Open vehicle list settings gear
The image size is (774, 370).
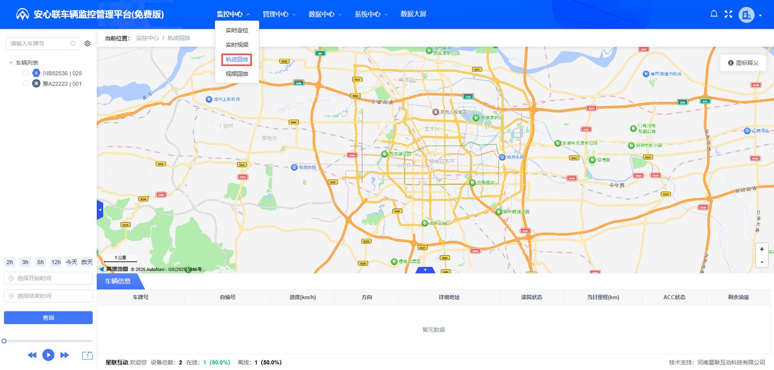pyautogui.click(x=87, y=44)
